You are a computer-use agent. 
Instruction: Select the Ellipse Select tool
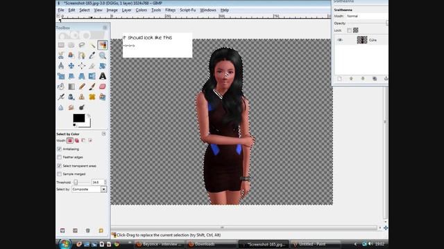[x=71, y=45]
